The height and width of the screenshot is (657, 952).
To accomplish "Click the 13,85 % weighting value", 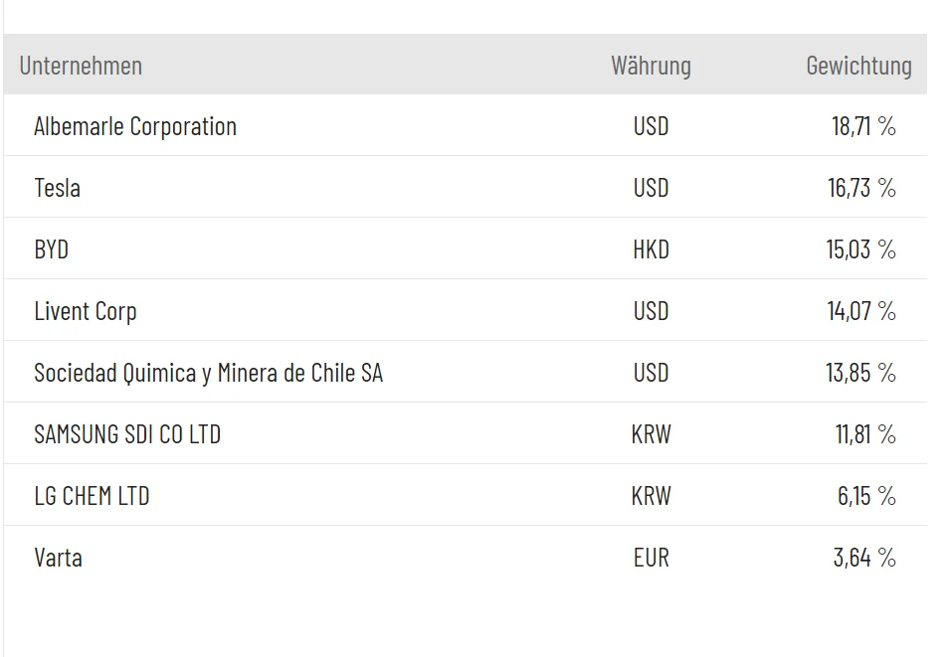I will click(860, 373).
